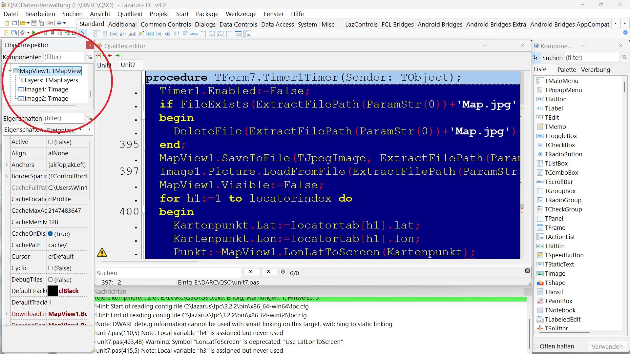Click the green Run program arrow
This screenshot has height=354, width=630.
pyautogui.click(x=34, y=33)
